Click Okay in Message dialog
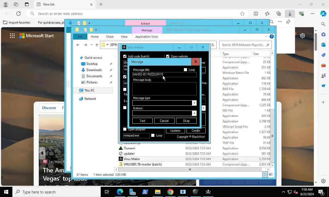 186,121
